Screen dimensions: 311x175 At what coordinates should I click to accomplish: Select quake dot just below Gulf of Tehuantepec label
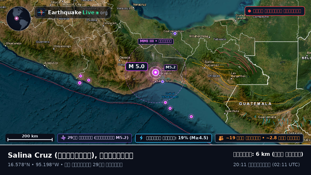(165, 102)
